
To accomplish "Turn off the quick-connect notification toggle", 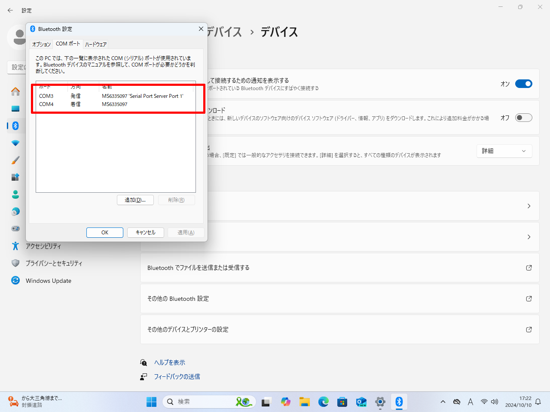I will pyautogui.click(x=523, y=84).
